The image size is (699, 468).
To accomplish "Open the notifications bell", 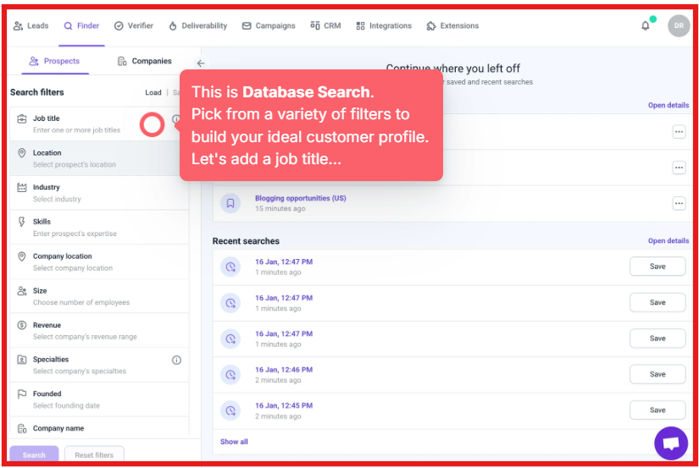I will pos(645,26).
